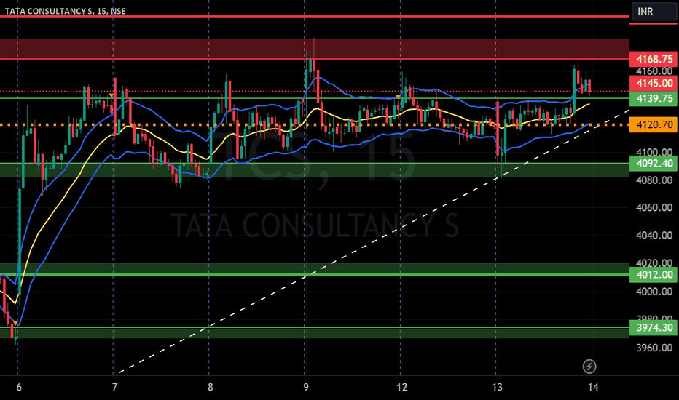Click the 3960.00 price axis value
Image resolution: width=679 pixels, height=400 pixels.
pos(654,348)
